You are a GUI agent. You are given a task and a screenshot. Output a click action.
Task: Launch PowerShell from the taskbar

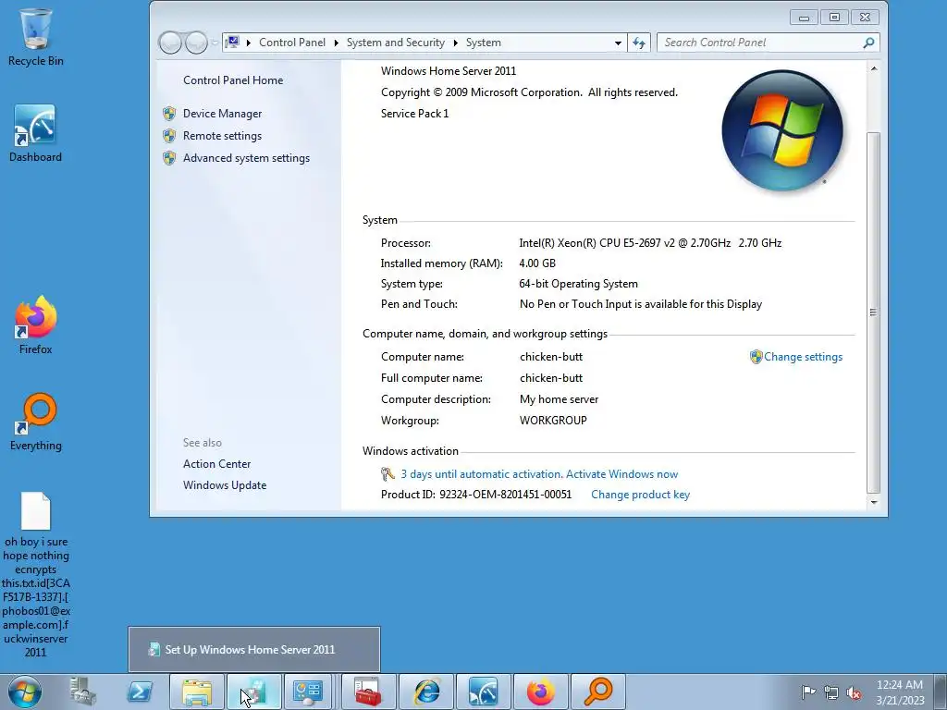tap(140, 692)
